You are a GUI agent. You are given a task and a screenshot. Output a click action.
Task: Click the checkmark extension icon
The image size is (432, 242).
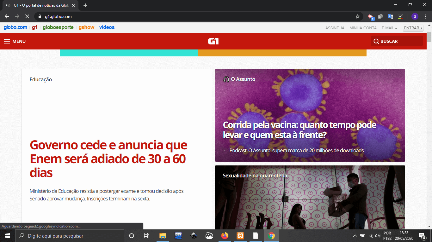click(x=400, y=16)
